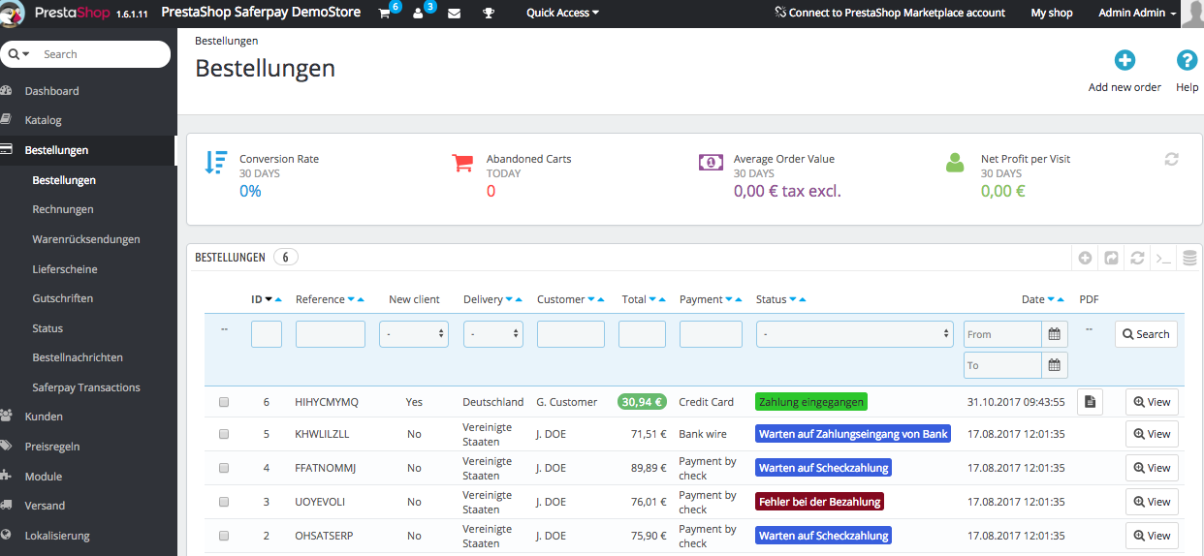
Task: Go to Saferpay Transactions menu item
Action: (x=86, y=387)
